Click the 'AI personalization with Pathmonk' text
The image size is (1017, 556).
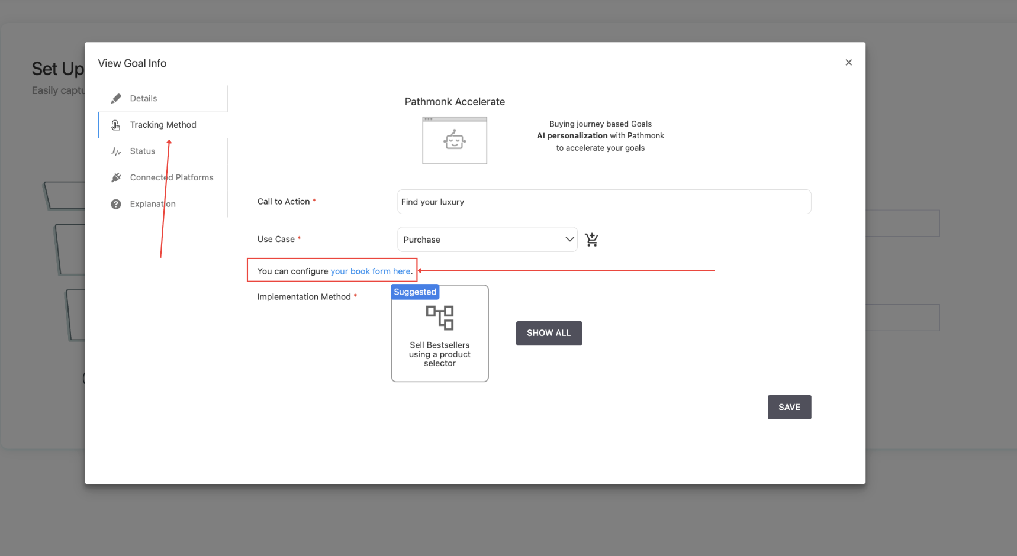[600, 136]
